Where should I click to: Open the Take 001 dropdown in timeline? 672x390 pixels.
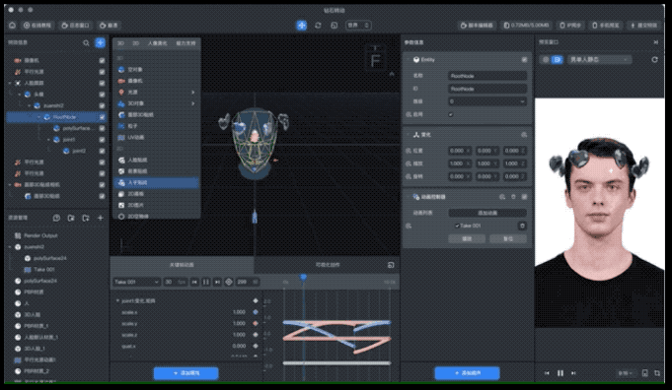[137, 282]
